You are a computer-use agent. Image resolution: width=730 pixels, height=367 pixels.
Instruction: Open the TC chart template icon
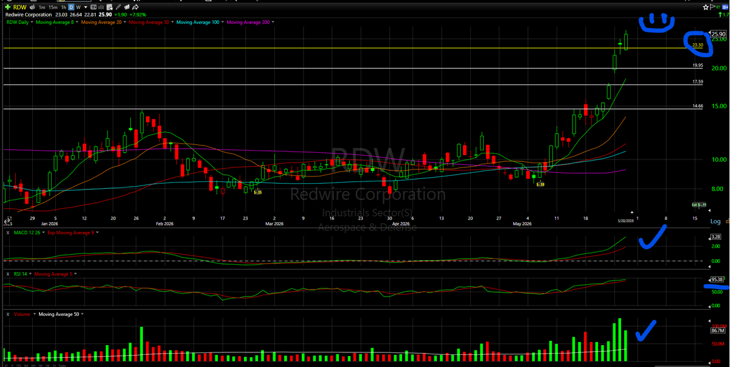click(94, 7)
